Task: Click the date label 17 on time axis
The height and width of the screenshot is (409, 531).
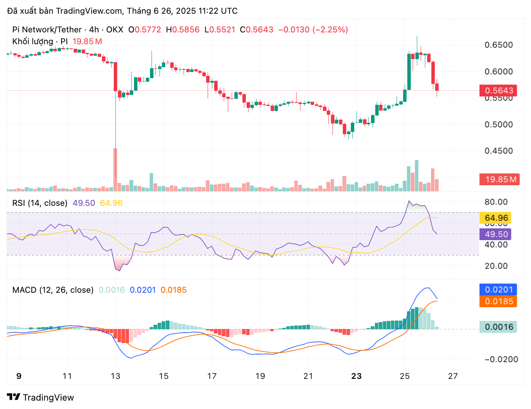Action: tap(212, 376)
